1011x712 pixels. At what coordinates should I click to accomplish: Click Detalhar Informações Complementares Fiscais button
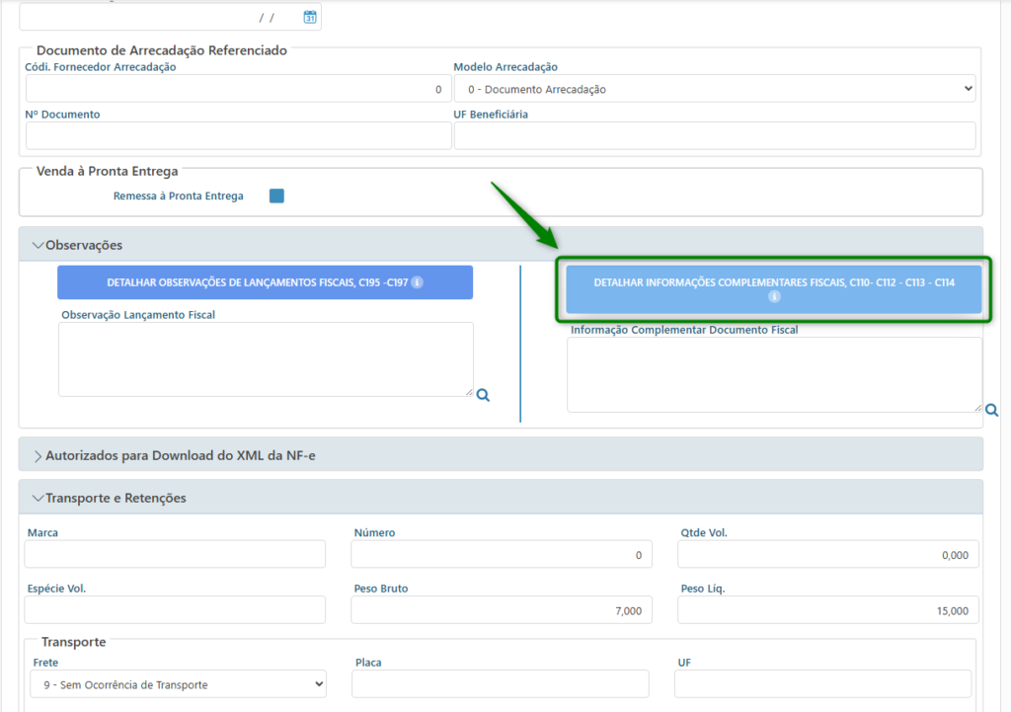coord(774,282)
